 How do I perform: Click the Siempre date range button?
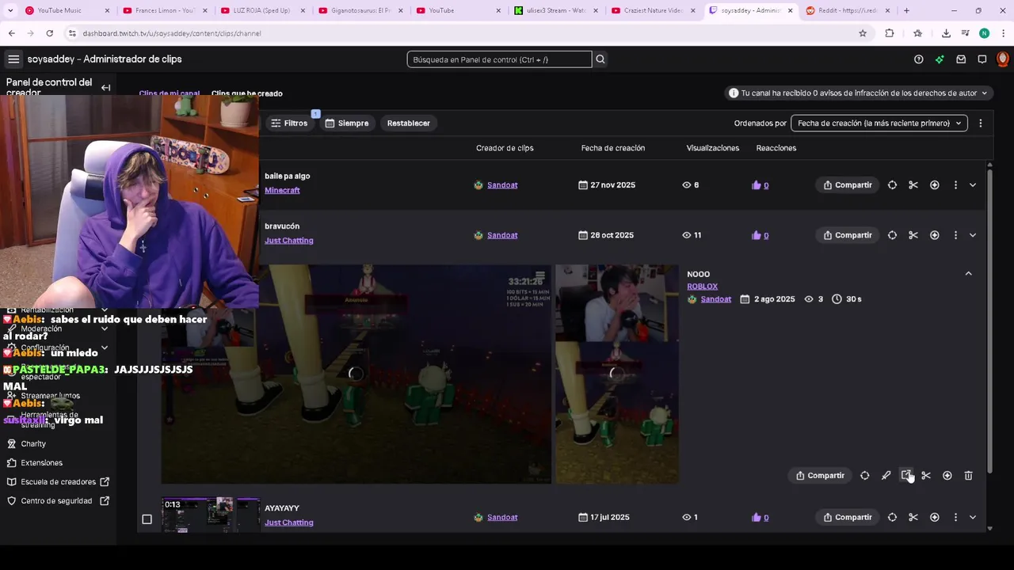click(x=347, y=123)
